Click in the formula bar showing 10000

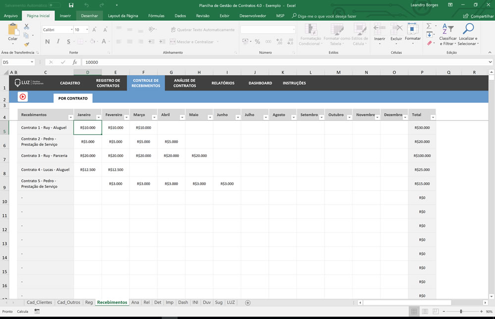pos(284,62)
